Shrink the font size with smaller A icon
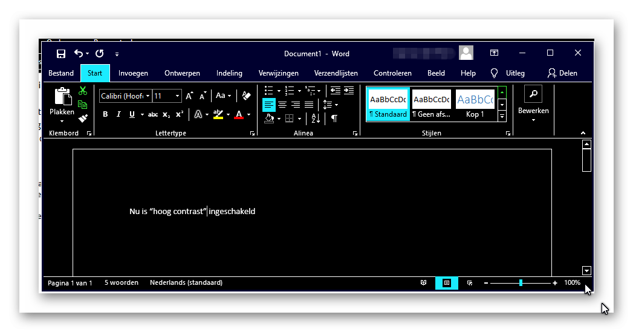The image size is (633, 332). pyautogui.click(x=203, y=96)
